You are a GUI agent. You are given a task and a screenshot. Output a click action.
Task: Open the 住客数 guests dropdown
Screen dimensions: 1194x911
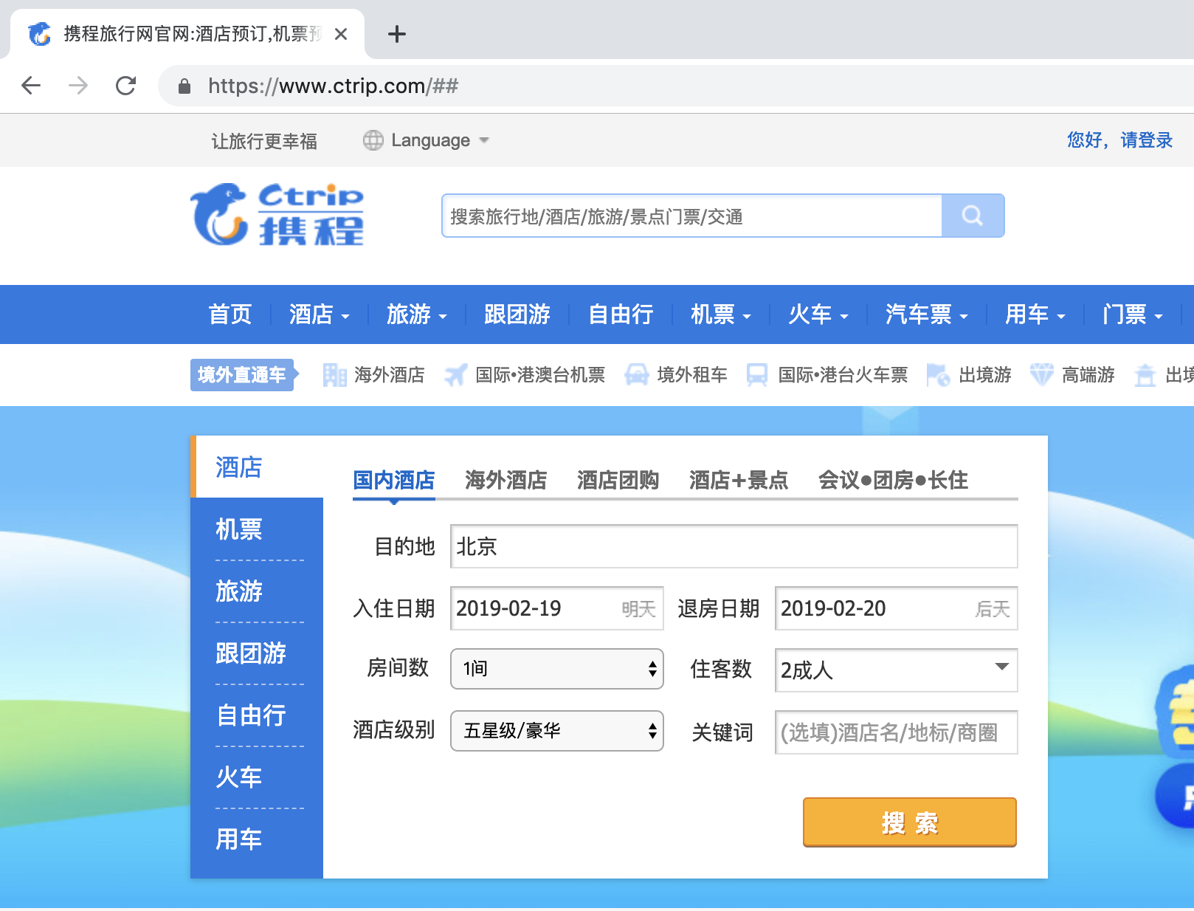pos(897,670)
